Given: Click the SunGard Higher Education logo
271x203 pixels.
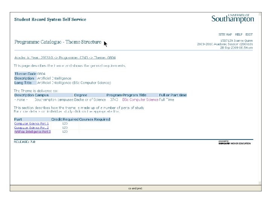Looking at the screenshot, I should pyautogui.click(x=234, y=142).
